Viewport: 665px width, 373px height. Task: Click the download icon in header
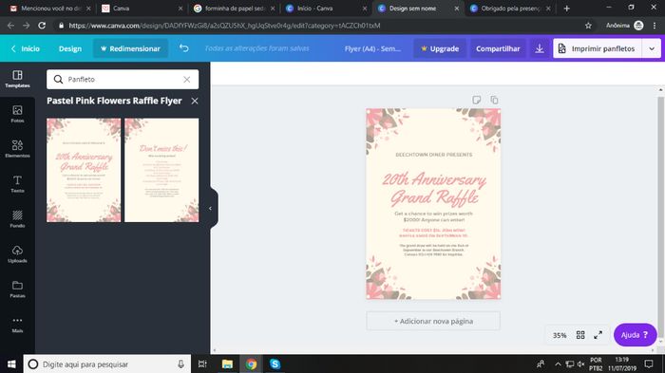point(540,48)
